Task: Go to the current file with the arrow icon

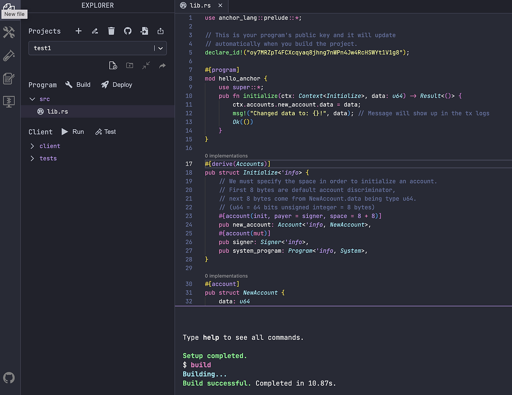Action: pyautogui.click(x=162, y=65)
